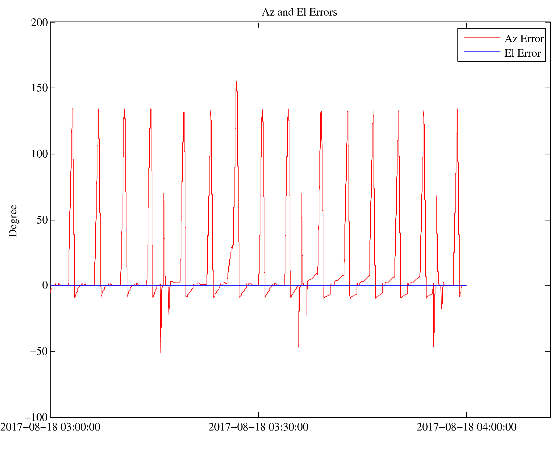Click the x-axis label '2017-08-18 03:00:00'
This screenshot has height=452, width=558.
[50, 427]
